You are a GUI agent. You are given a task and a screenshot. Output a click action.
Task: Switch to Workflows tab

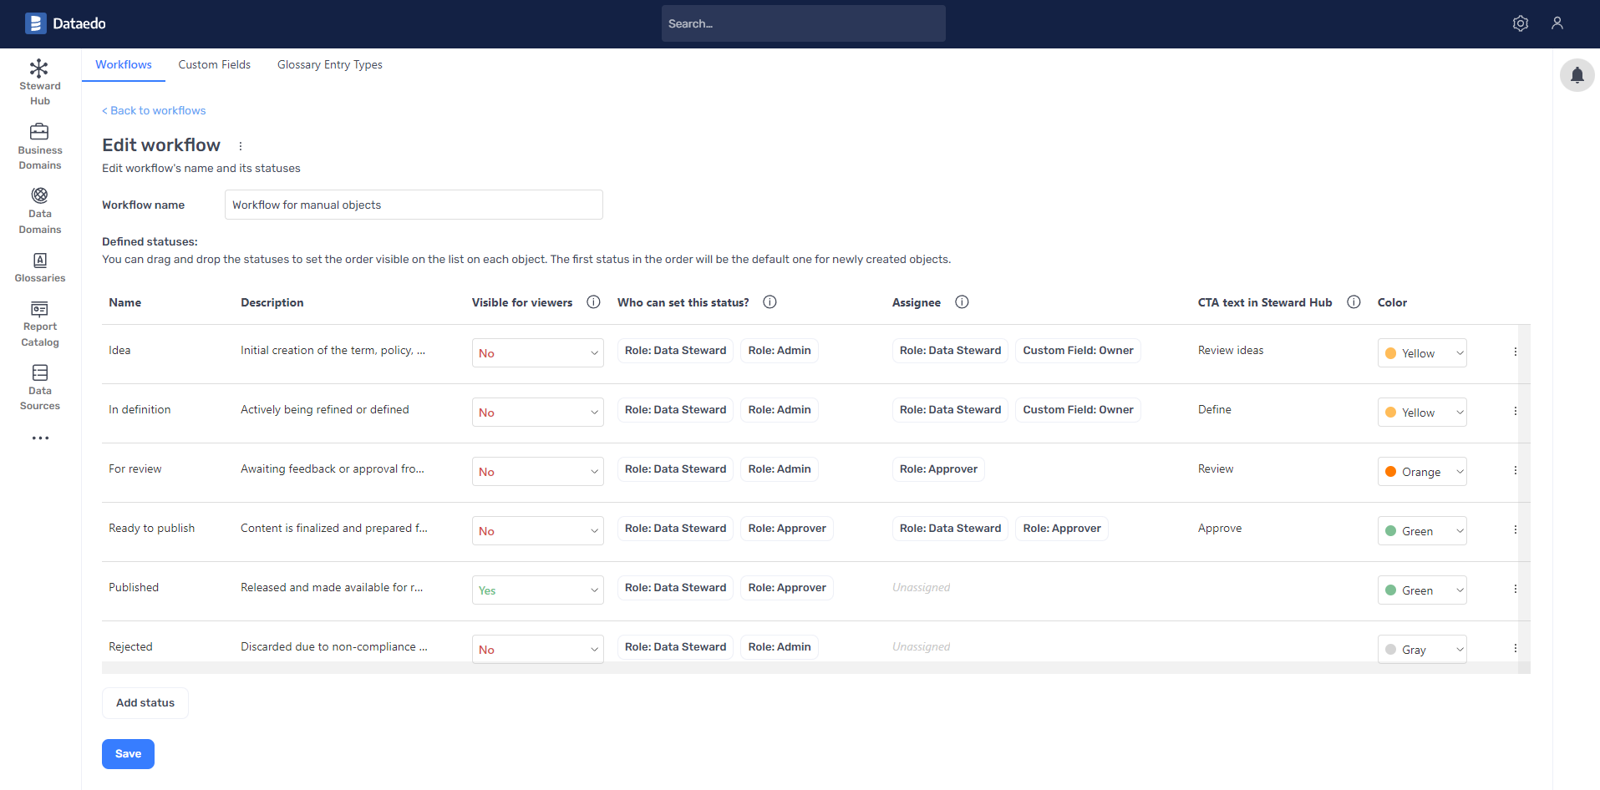point(124,65)
